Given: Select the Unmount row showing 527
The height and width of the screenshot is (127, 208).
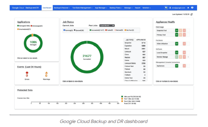Looking at the screenshot, I should tap(135, 52).
